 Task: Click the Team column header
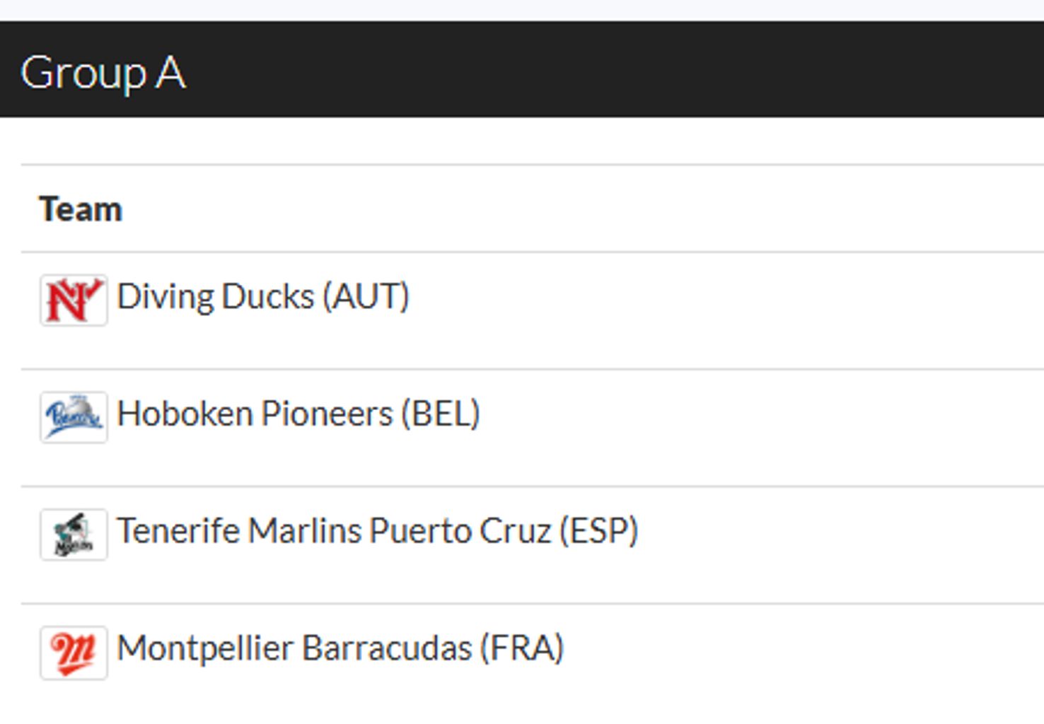[81, 209]
